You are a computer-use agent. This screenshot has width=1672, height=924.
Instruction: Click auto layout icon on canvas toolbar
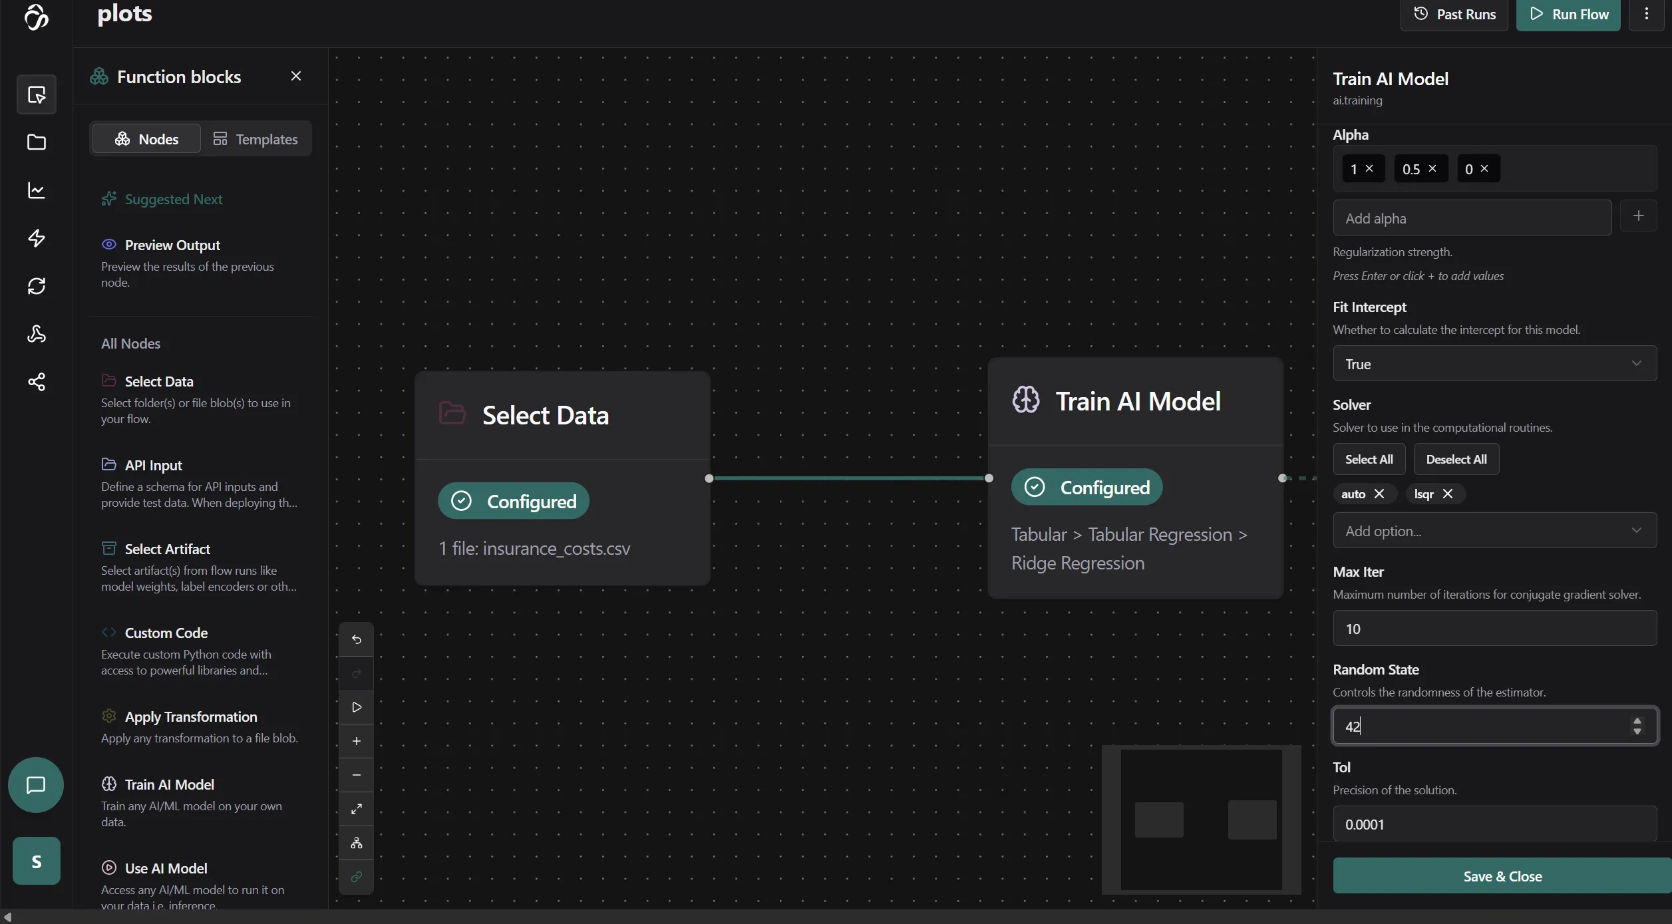pos(357,844)
